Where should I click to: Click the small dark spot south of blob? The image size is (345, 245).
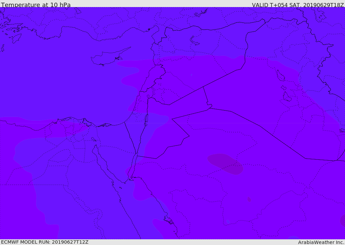(x=249, y=199)
